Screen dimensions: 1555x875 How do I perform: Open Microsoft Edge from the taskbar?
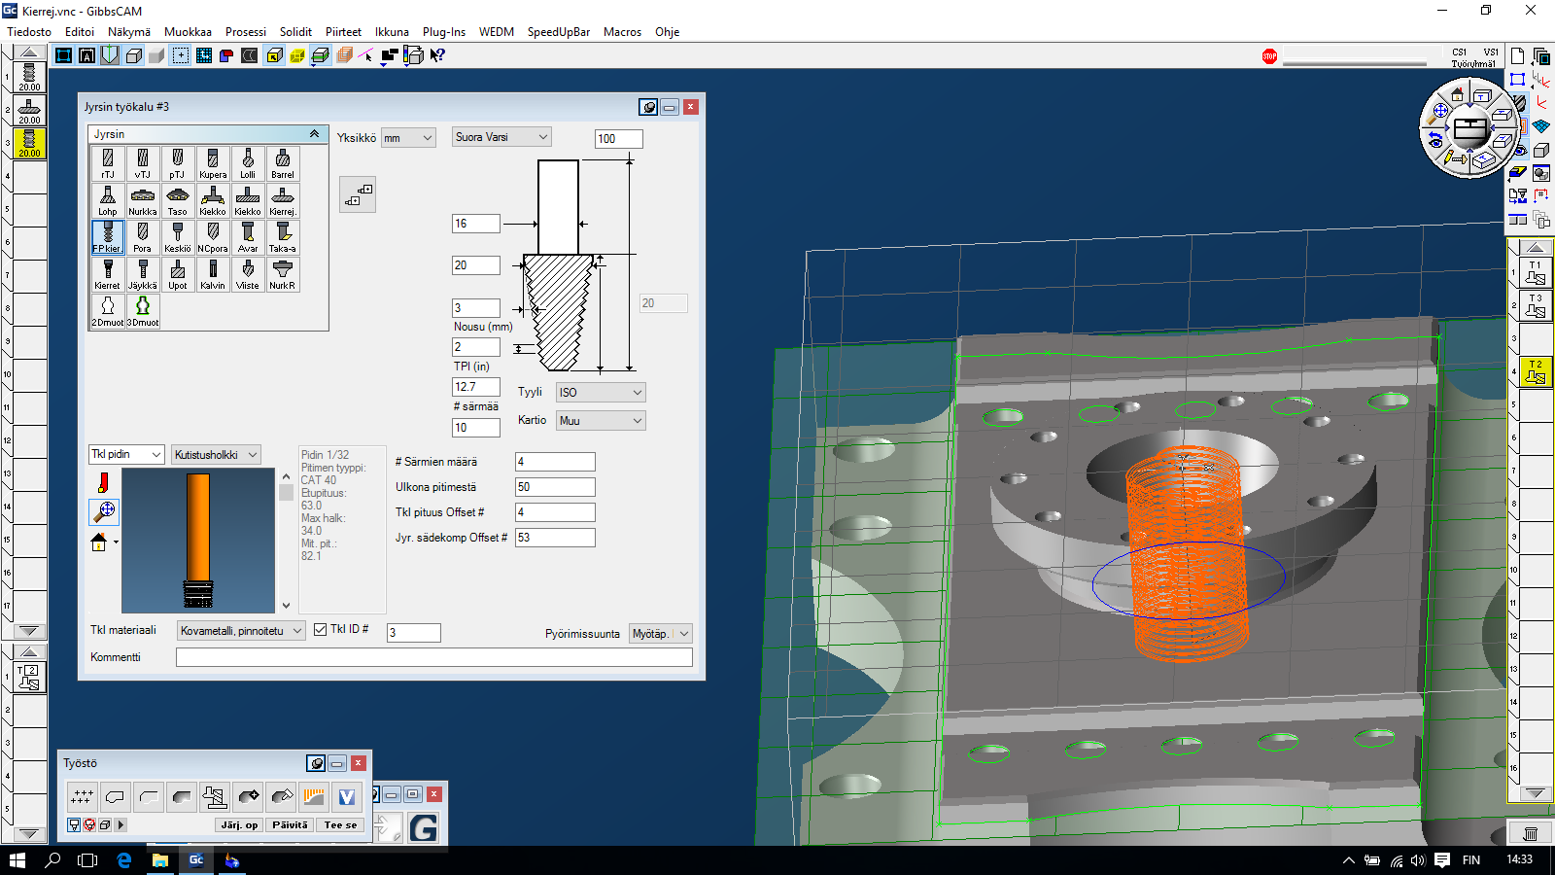[123, 860]
